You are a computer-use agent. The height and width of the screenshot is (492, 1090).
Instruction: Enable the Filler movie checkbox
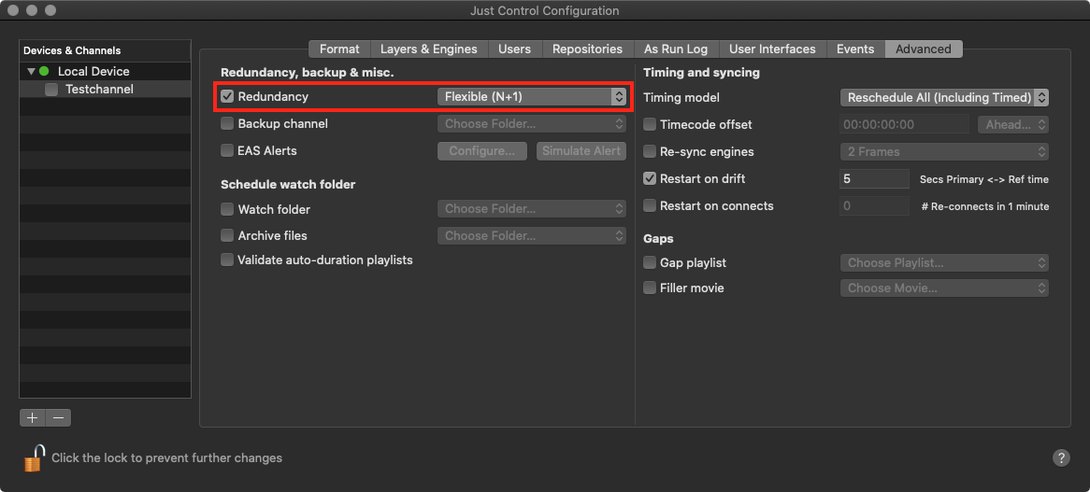[650, 288]
